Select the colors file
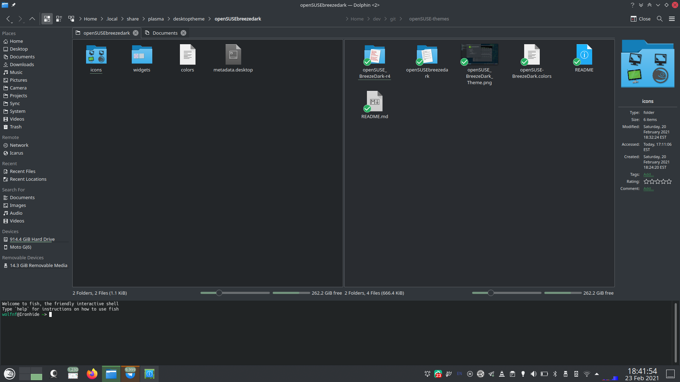The width and height of the screenshot is (680, 382). point(187,58)
